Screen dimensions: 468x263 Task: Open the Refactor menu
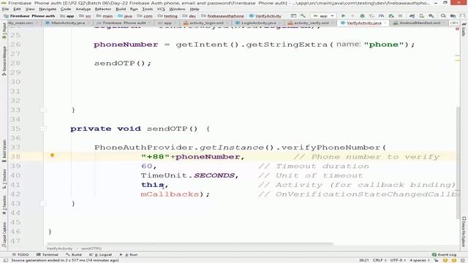[x=102, y=9]
